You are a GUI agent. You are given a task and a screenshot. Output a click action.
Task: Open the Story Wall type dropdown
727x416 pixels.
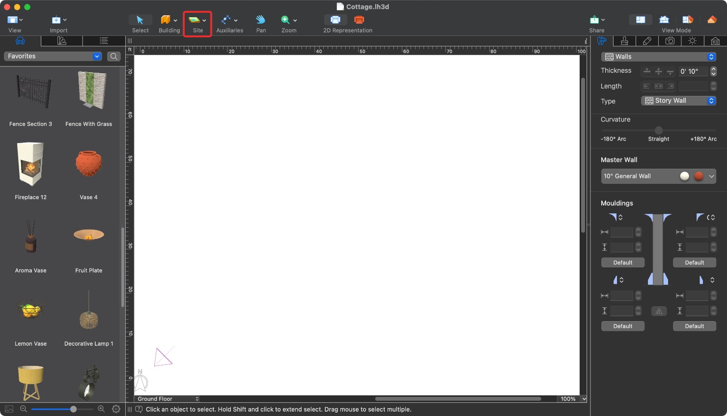click(x=678, y=100)
